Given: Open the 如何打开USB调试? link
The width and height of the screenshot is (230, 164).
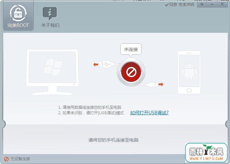Looking at the screenshot, I should coord(149,113).
